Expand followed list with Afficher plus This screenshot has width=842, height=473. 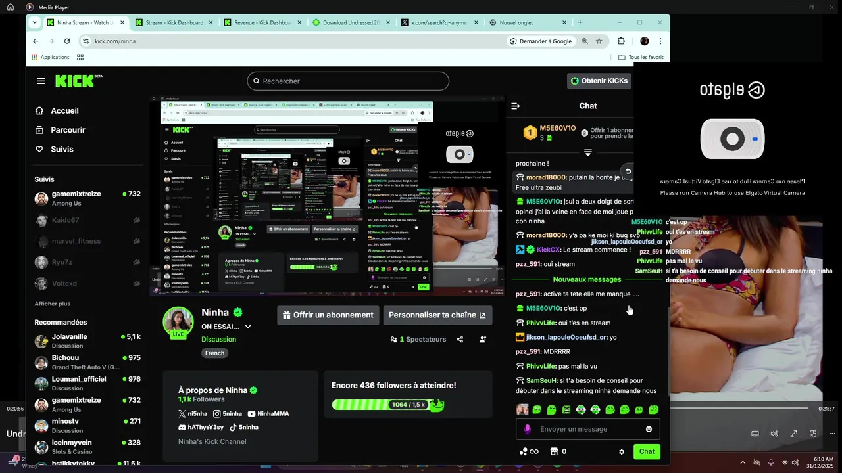(53, 304)
